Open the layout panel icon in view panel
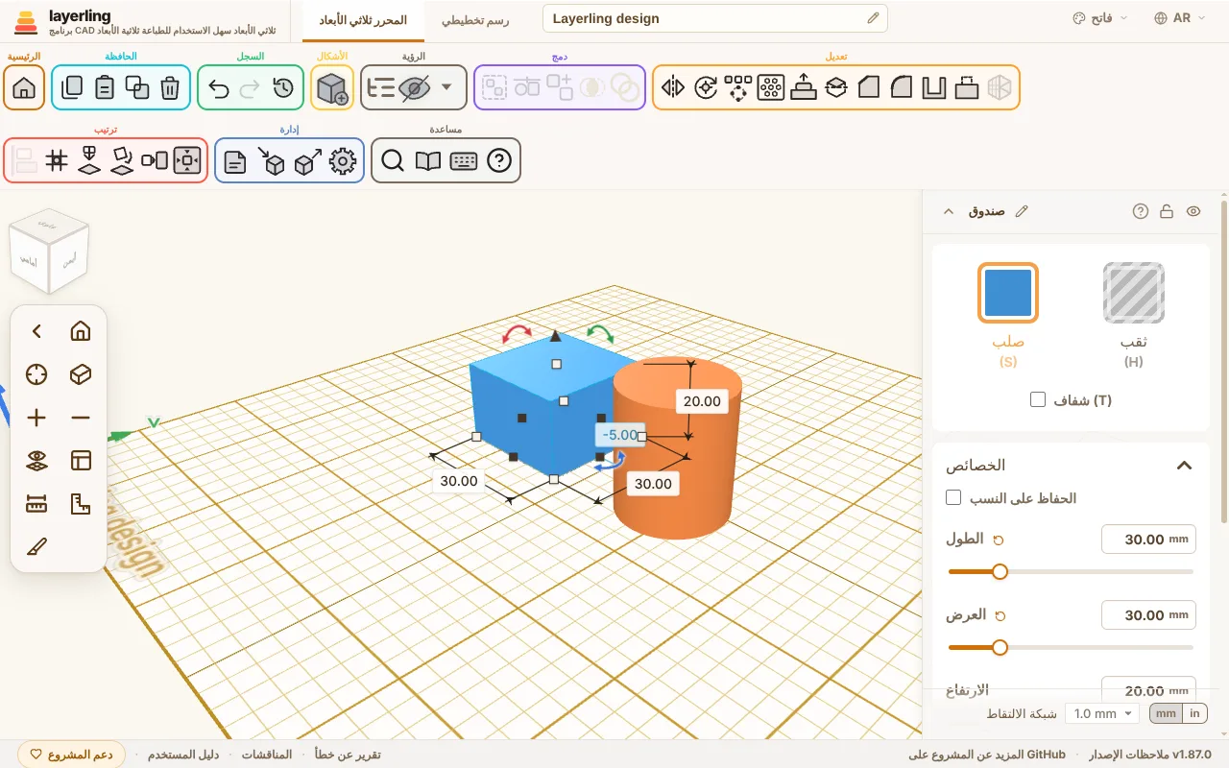This screenshot has width=1229, height=768. pyautogui.click(x=81, y=461)
